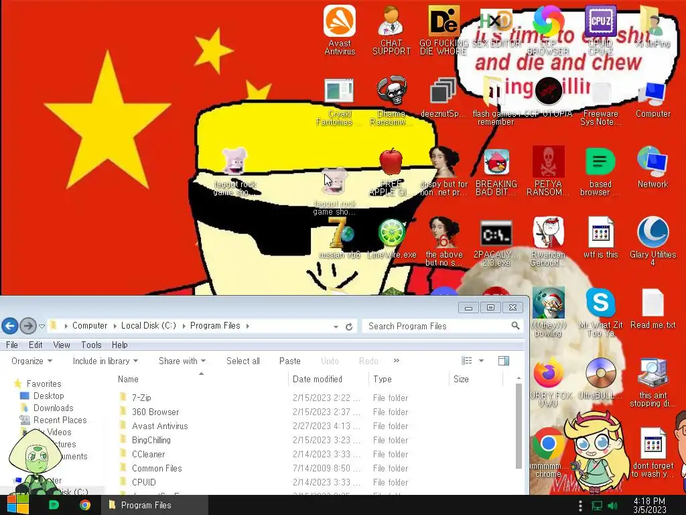The width and height of the screenshot is (686, 515).
Task: Toggle the preview pane button
Action: pyautogui.click(x=504, y=361)
